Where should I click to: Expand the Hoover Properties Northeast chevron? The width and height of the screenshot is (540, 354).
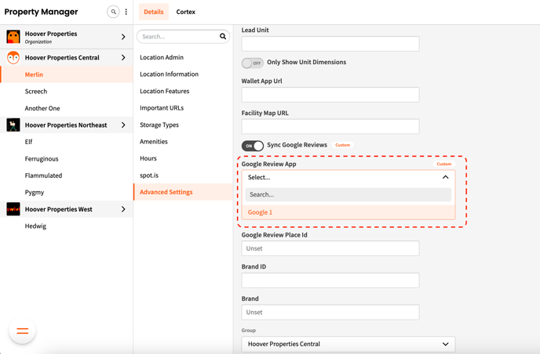point(123,125)
